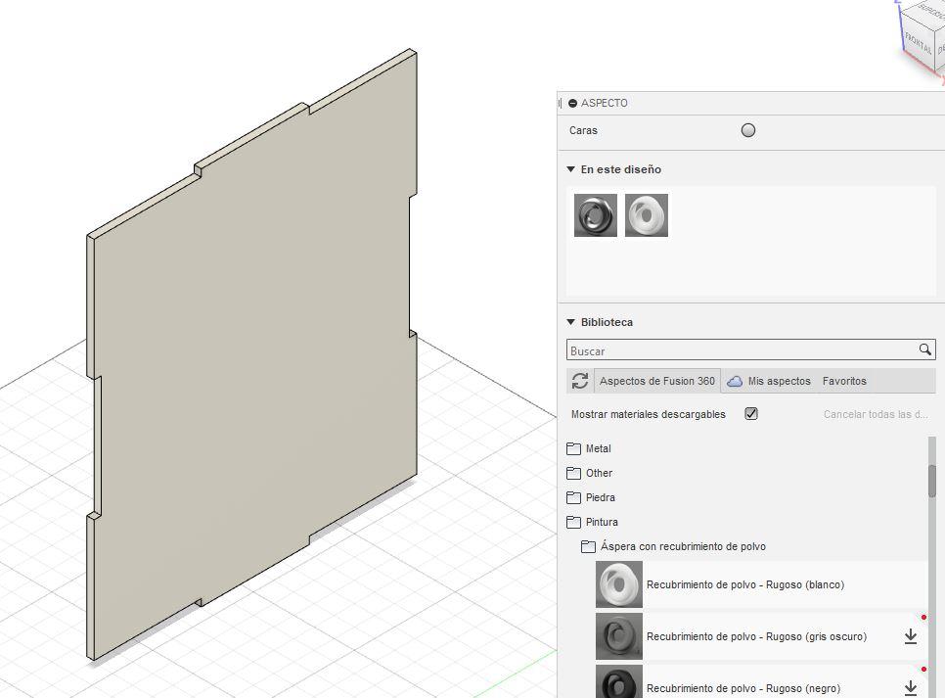This screenshot has height=698, width=945.
Task: Click 'Cancelar todas las d...' link
Action: (x=876, y=414)
